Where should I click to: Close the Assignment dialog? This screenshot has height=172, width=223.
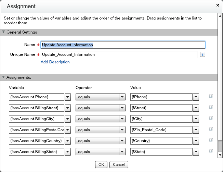click(x=218, y=6)
